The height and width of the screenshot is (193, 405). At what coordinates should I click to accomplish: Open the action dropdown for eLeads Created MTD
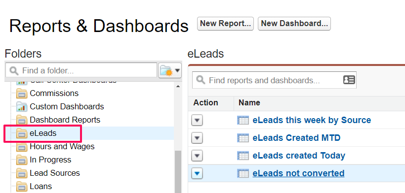click(x=197, y=138)
